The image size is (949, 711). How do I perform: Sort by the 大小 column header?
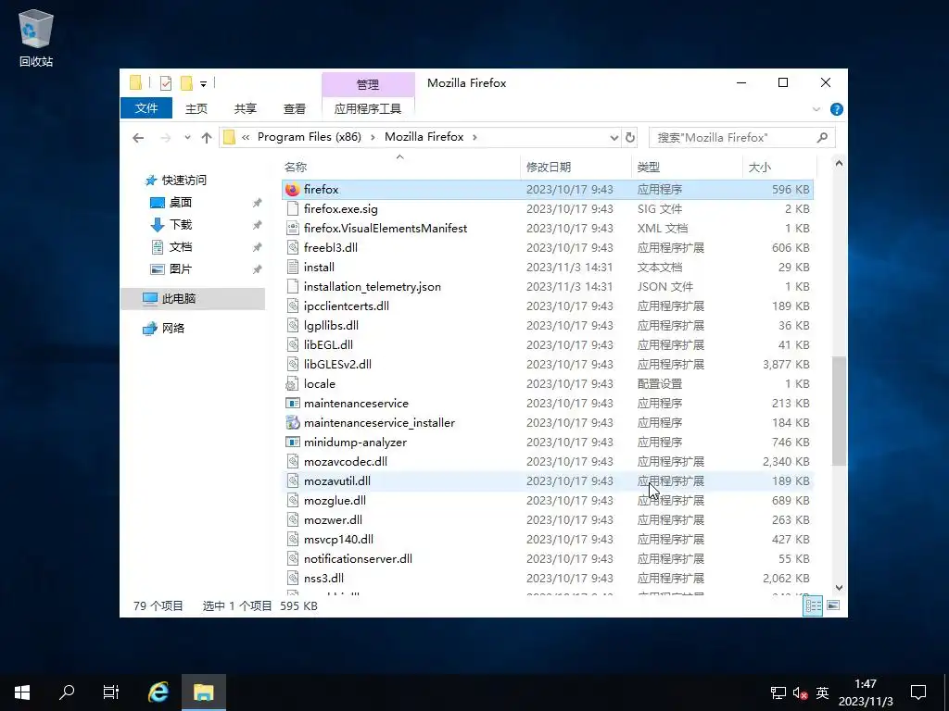click(x=778, y=168)
